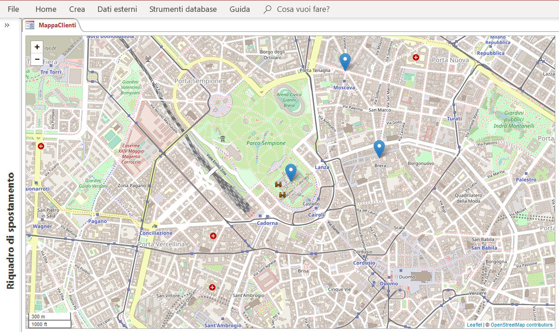Click the Moscova station label

pyautogui.click(x=344, y=87)
